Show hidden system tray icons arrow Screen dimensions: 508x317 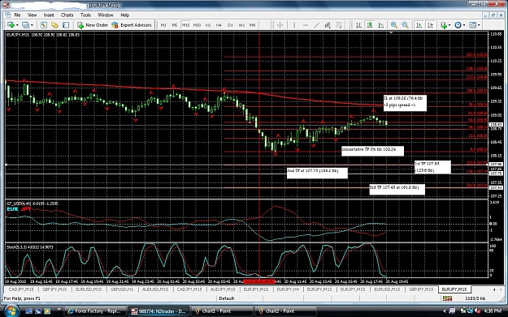pyautogui.click(x=445, y=311)
